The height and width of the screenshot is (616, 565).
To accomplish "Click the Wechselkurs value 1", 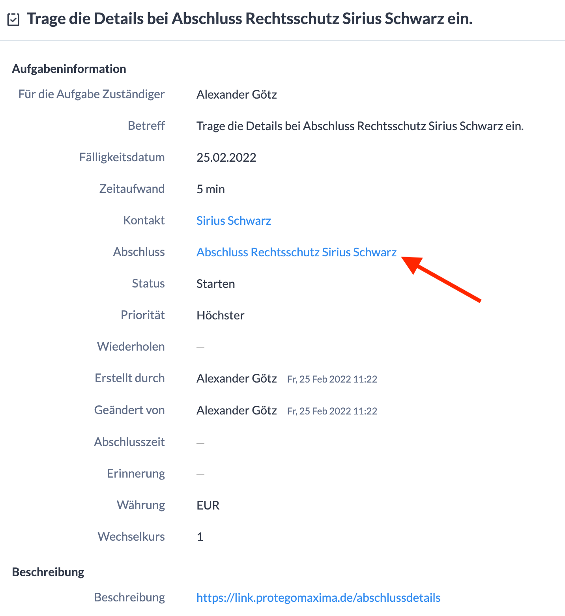I will click(200, 537).
